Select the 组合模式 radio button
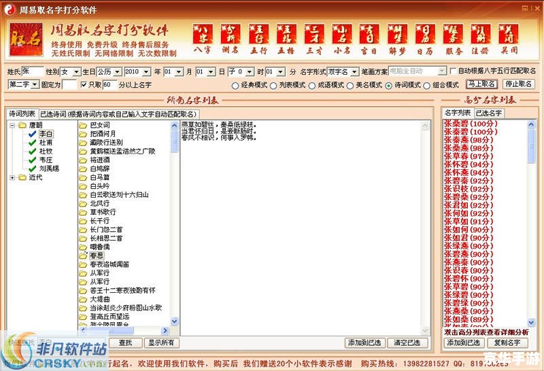 coord(426,86)
